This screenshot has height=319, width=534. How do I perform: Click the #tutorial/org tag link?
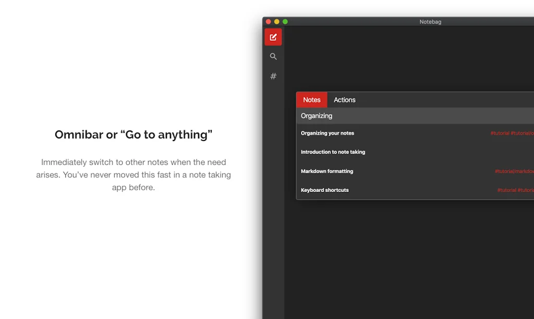[x=523, y=133]
